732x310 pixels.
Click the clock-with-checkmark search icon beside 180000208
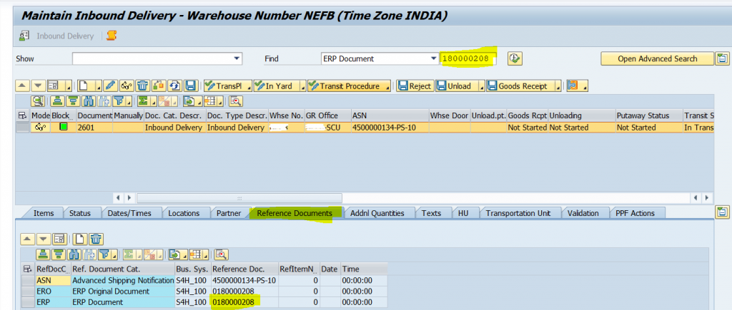(515, 58)
